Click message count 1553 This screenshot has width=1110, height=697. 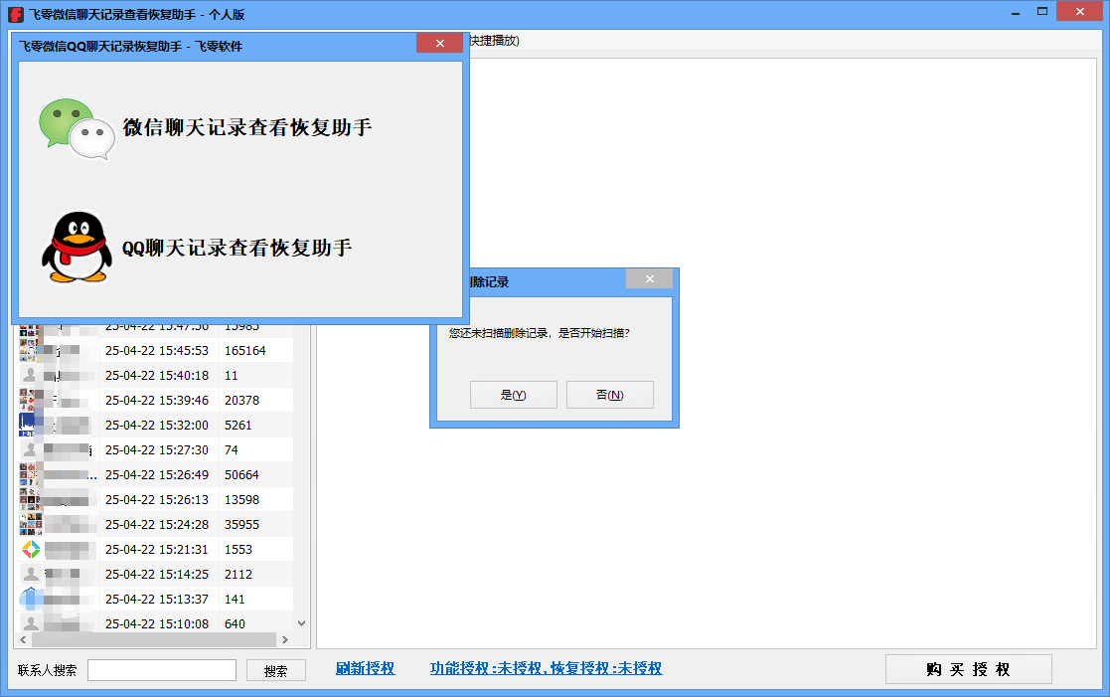tap(238, 549)
